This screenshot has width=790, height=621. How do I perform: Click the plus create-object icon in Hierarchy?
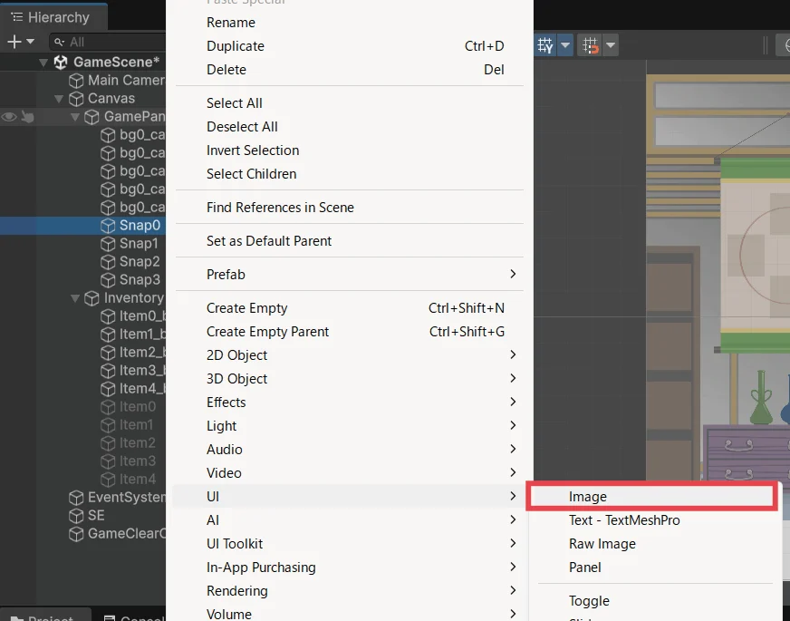[x=14, y=42]
